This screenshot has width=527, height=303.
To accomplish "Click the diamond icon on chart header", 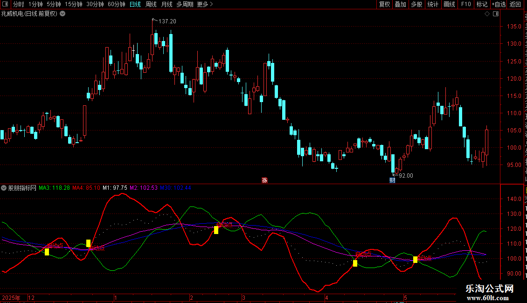I will click(487, 14).
